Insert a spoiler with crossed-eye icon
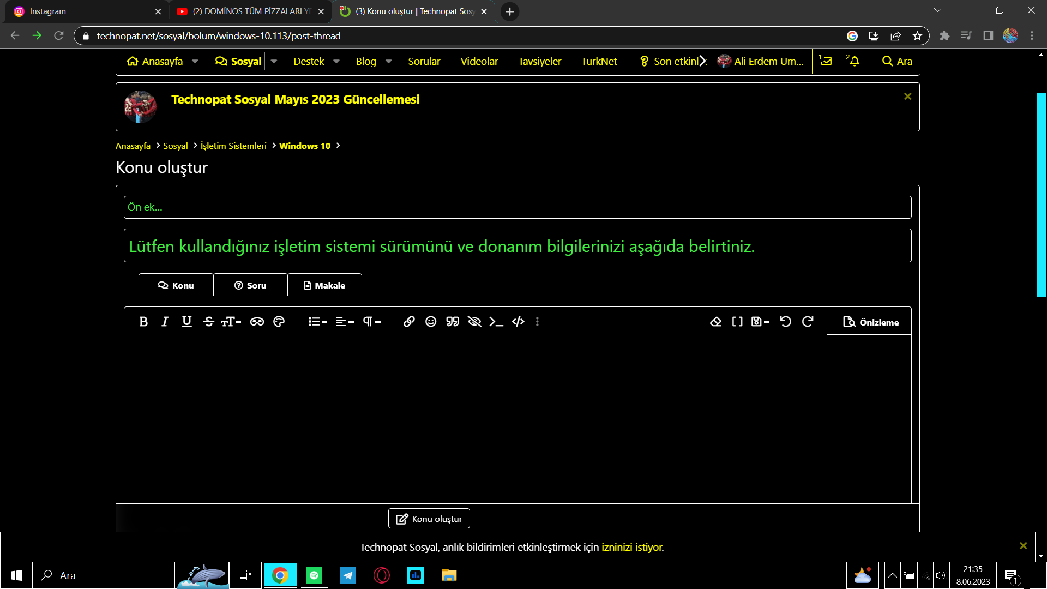The width and height of the screenshot is (1047, 589). pos(474,322)
